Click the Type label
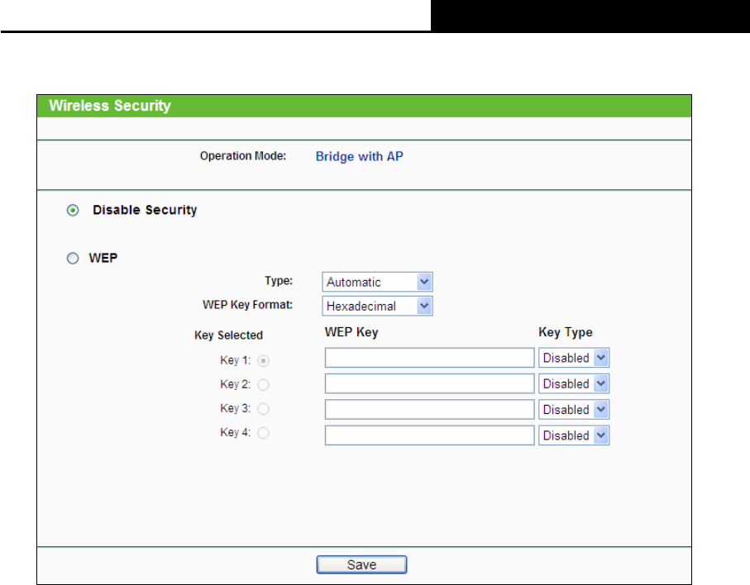The width and height of the screenshot is (750, 585). pyautogui.click(x=279, y=281)
